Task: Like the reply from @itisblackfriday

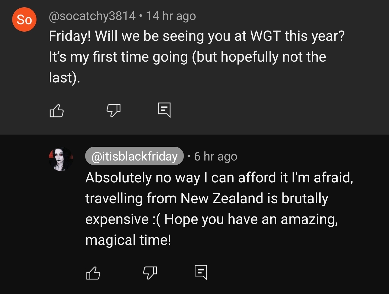Action: point(93,273)
